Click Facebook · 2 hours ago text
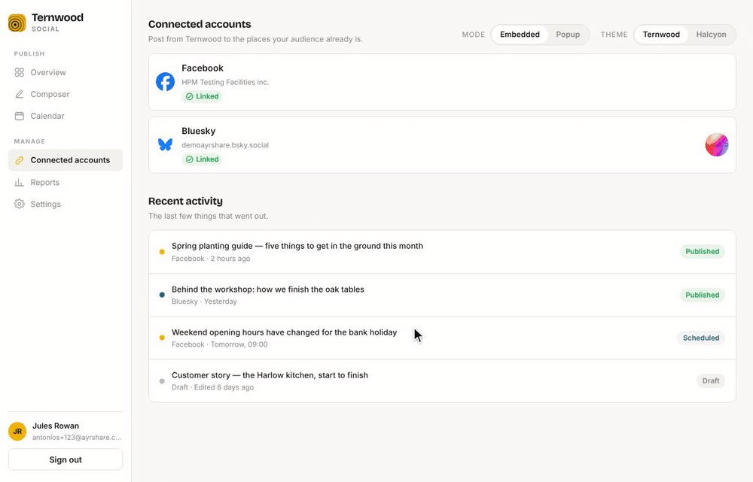Viewport: 753px width, 482px height. click(x=211, y=259)
